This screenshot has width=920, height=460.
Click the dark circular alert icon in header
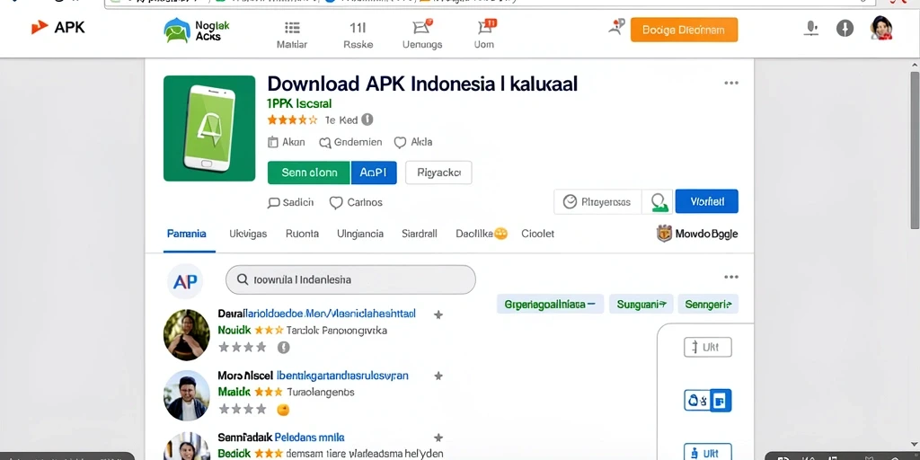(845, 28)
